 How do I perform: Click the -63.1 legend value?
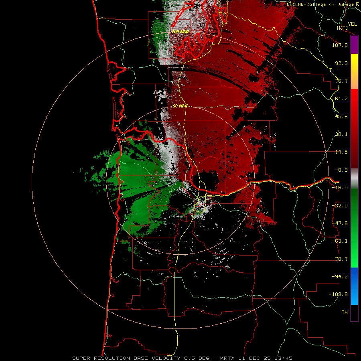click(x=340, y=241)
